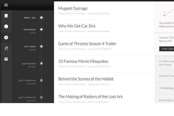174x116 pixels.
Task: Open the search magnifier icon
Action: pos(6,48)
